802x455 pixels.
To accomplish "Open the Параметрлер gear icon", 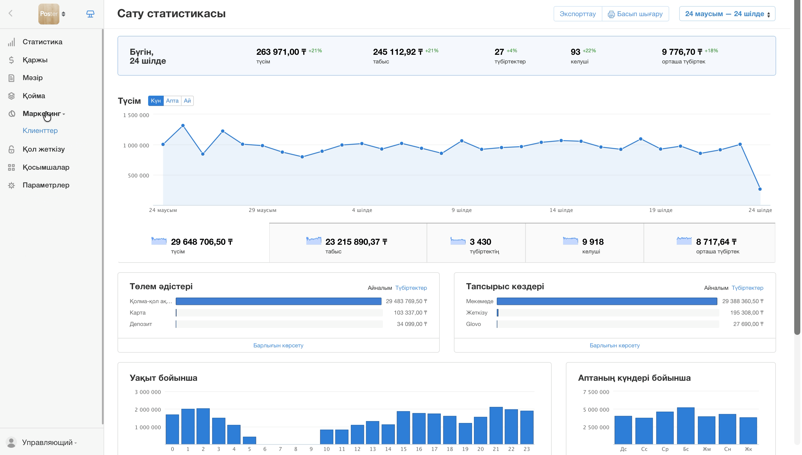I will point(11,185).
